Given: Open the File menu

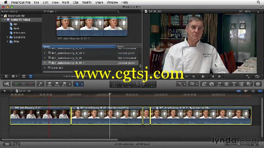Looking at the screenshot, I should tap(36, 2).
